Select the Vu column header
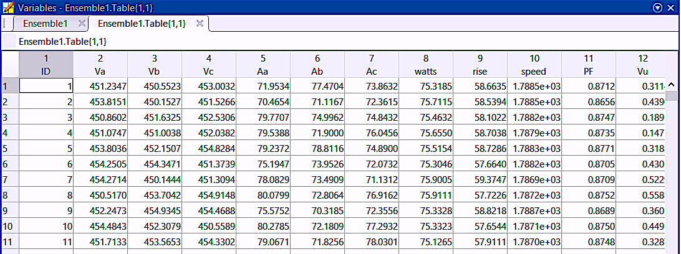 click(640, 65)
